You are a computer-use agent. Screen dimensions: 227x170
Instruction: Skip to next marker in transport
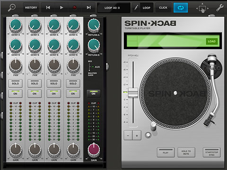tap(88, 8)
